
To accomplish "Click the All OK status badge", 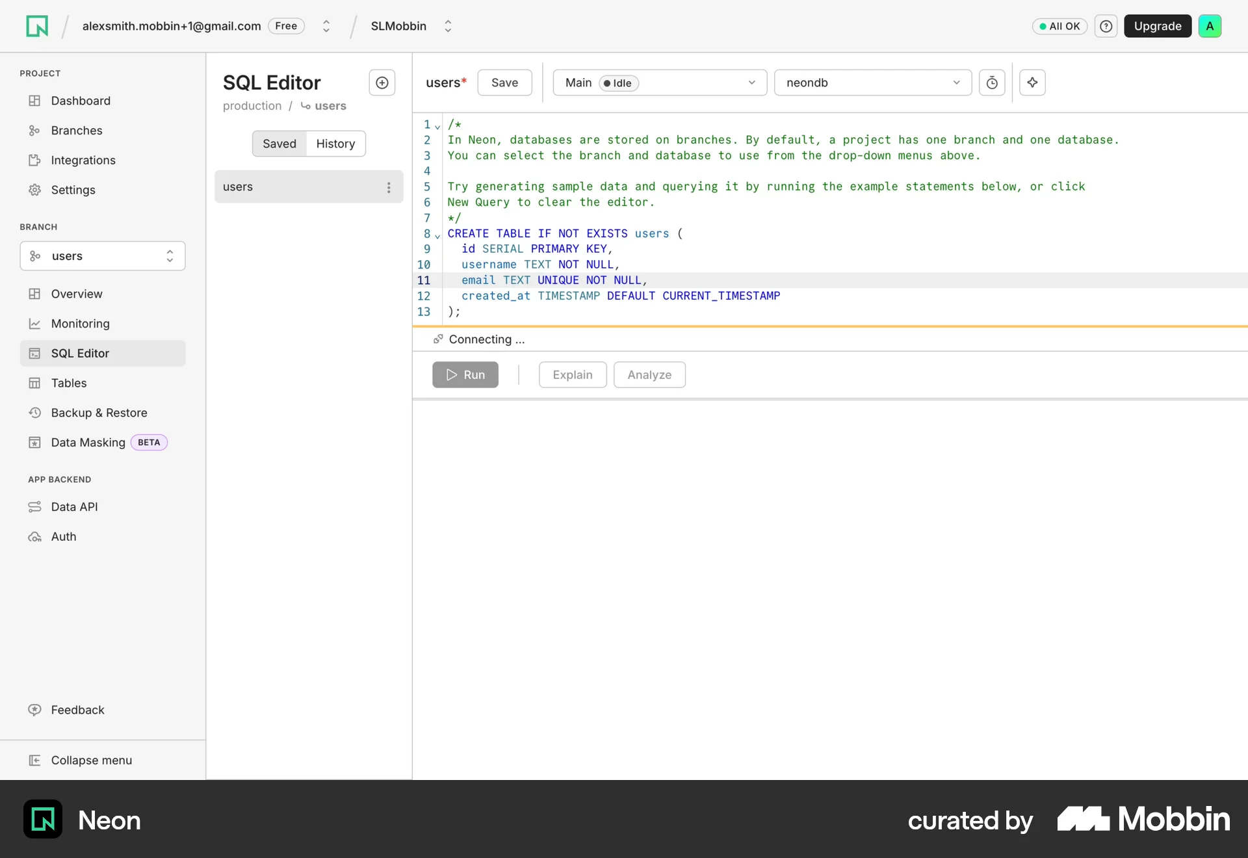I will point(1059,26).
